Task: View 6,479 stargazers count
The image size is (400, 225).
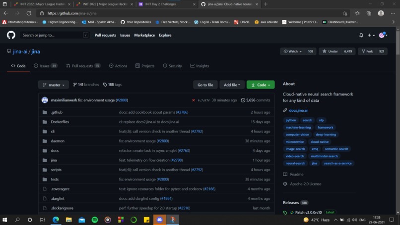Action: point(348,51)
